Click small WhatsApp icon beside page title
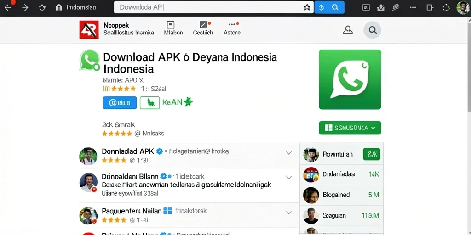The image size is (471, 235). (90, 60)
